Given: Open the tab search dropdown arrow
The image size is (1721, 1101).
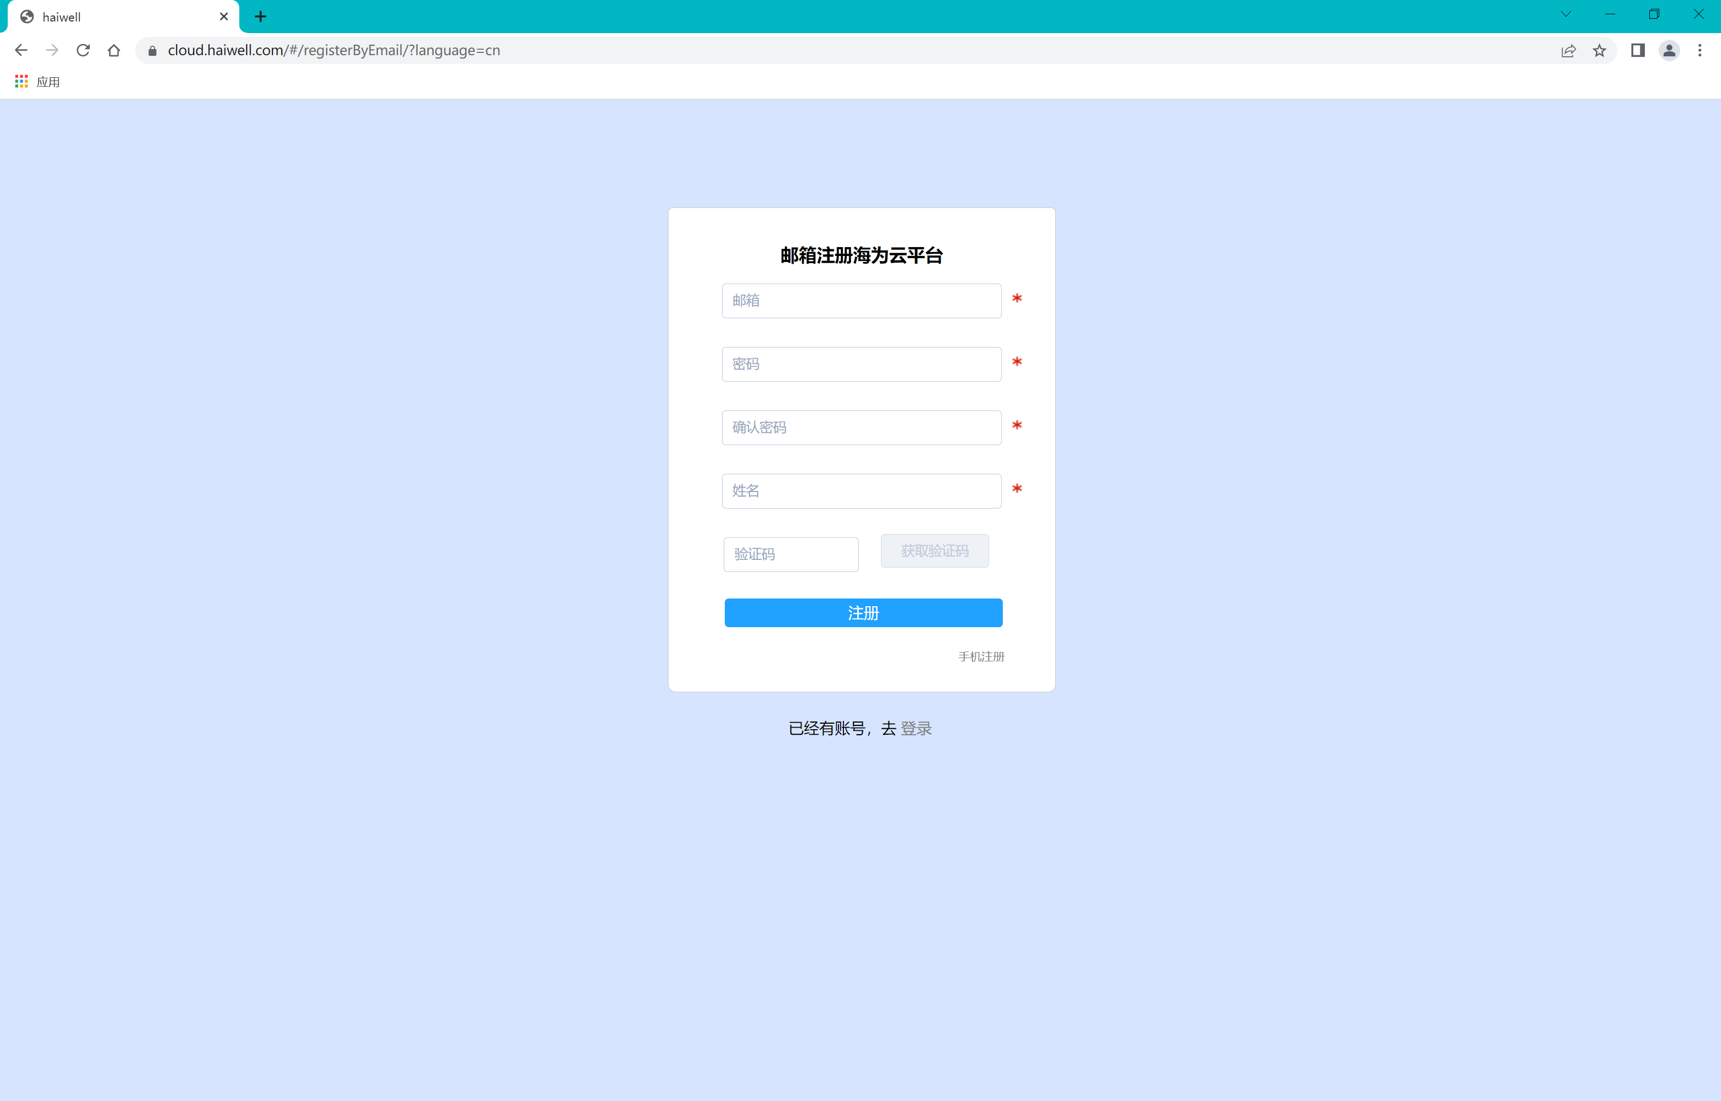Looking at the screenshot, I should coord(1566,14).
